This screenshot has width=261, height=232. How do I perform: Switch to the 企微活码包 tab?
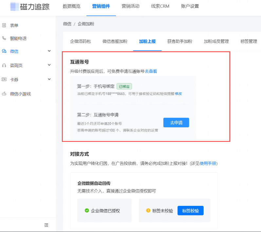(x=81, y=42)
